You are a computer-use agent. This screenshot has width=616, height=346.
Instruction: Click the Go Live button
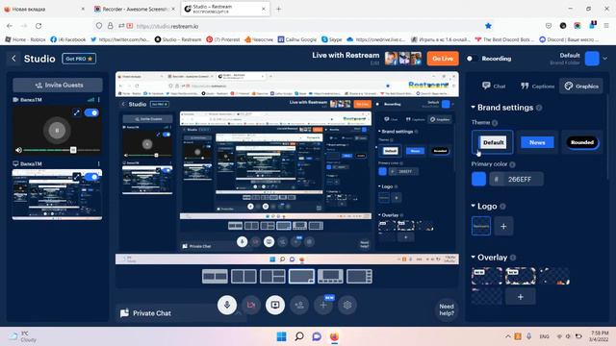click(443, 59)
